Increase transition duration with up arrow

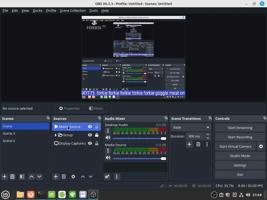point(208,134)
